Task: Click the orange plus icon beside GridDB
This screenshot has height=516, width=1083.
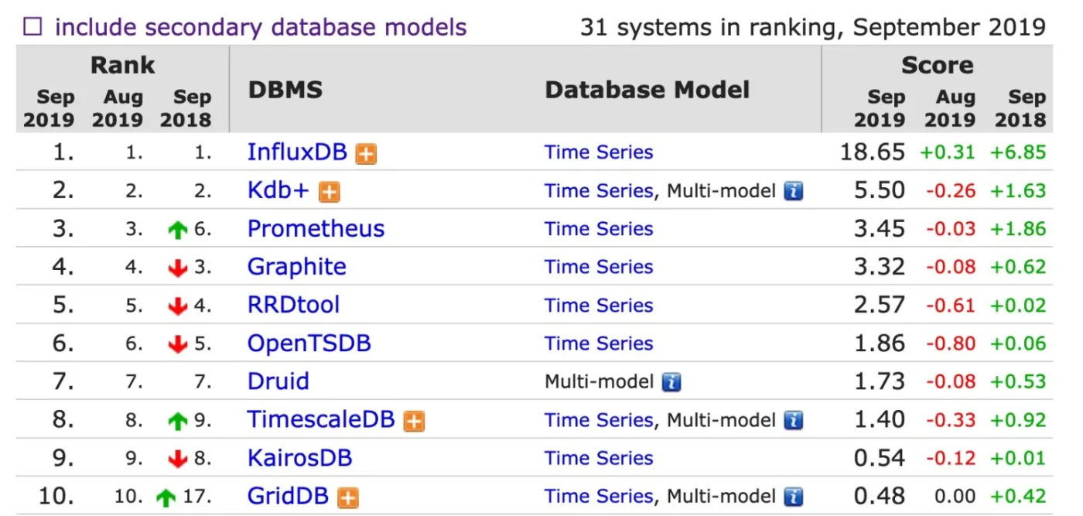Action: click(348, 497)
